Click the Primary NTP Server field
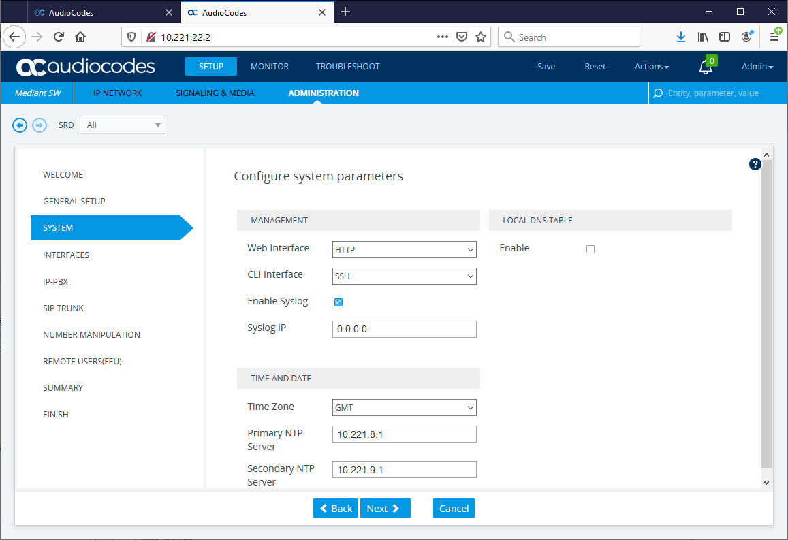Image resolution: width=788 pixels, height=540 pixels. (x=404, y=434)
